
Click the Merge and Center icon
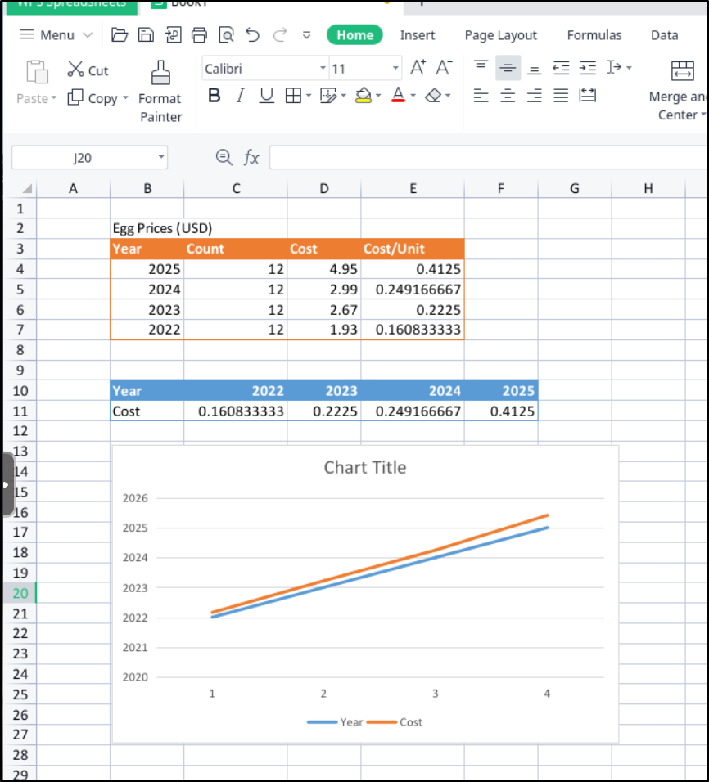683,71
